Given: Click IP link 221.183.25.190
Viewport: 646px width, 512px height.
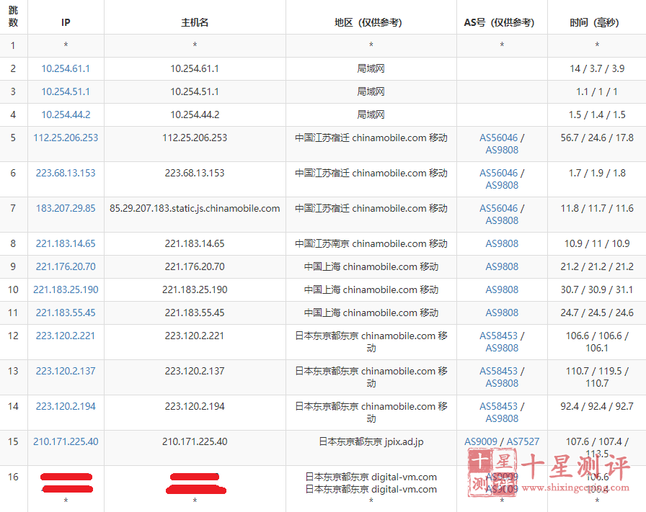Looking at the screenshot, I should (x=66, y=290).
